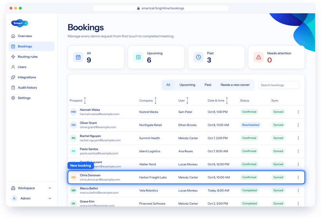Open Users page in sidebar
Viewport: 321px width, 218px height.
pos(32,67)
